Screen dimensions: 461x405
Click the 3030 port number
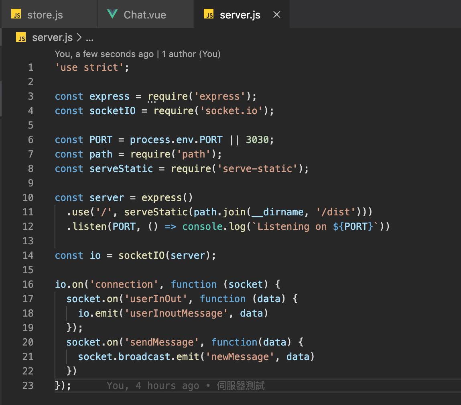pos(257,139)
